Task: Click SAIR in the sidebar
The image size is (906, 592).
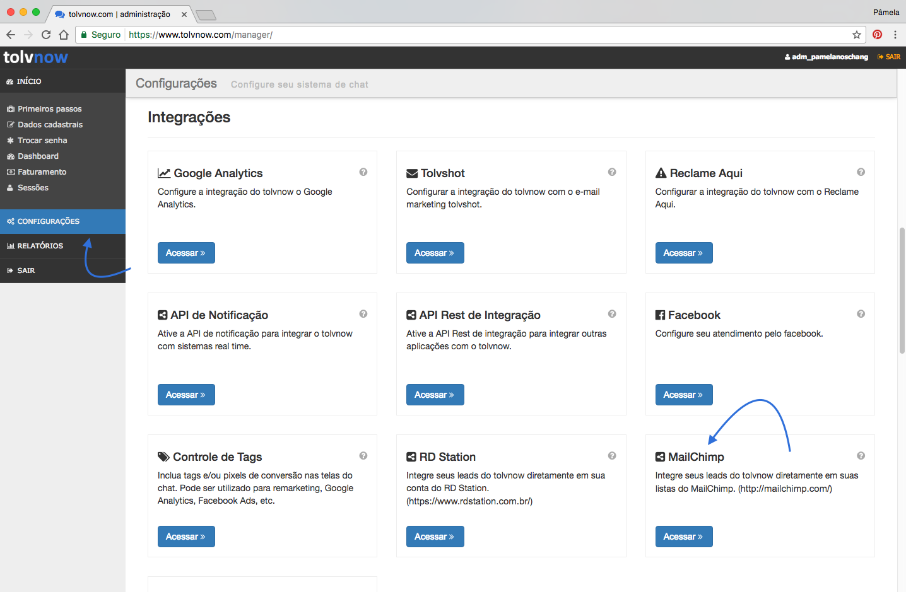Action: 62,270
